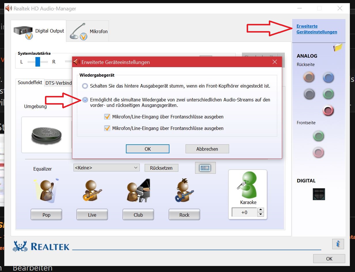Click OK in the Erweiterte Geräteeinstellungen dialog
This screenshot has height=272, width=355.
tap(148, 149)
